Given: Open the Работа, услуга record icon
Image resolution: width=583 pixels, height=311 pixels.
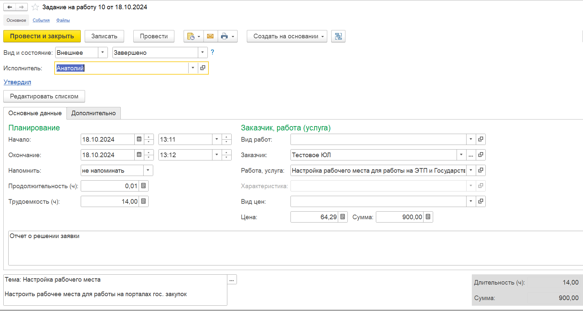Looking at the screenshot, I should (481, 170).
